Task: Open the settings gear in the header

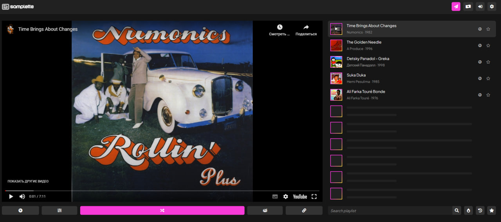Action: pyautogui.click(x=492, y=7)
